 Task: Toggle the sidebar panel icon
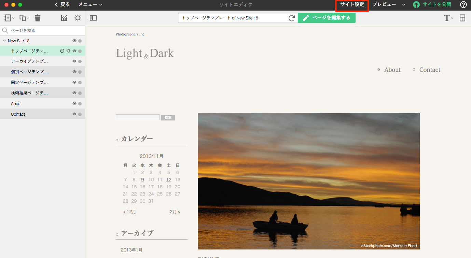pos(93,18)
